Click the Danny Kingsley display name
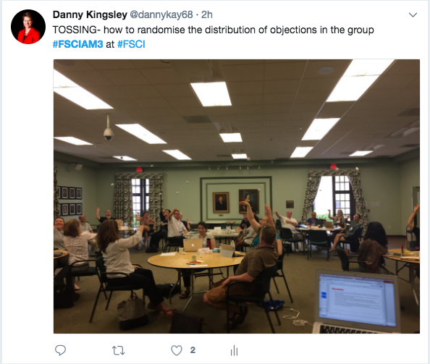Image resolution: width=430 pixels, height=364 pixels. pyautogui.click(x=90, y=14)
